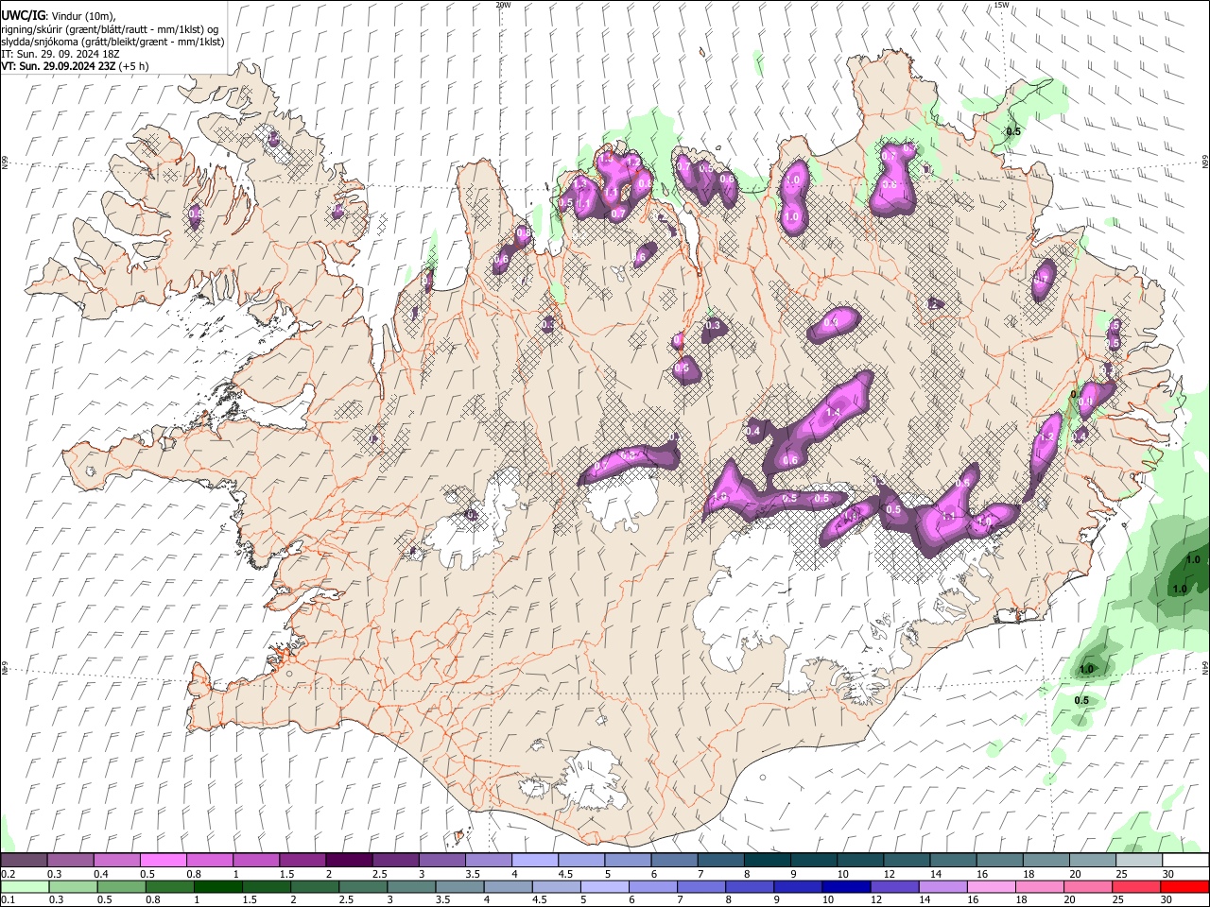The width and height of the screenshot is (1210, 907).
Task: Pick the dark teal 8 swatch in the snow row
Action: [768, 860]
